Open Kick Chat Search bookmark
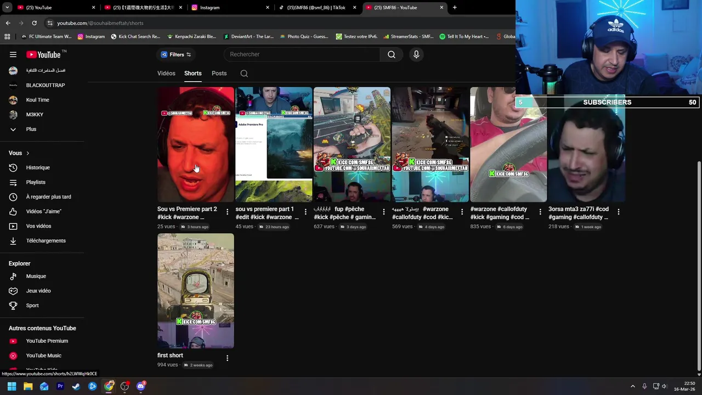Screen dimensions: 702x395 pyautogui.click(x=135, y=37)
